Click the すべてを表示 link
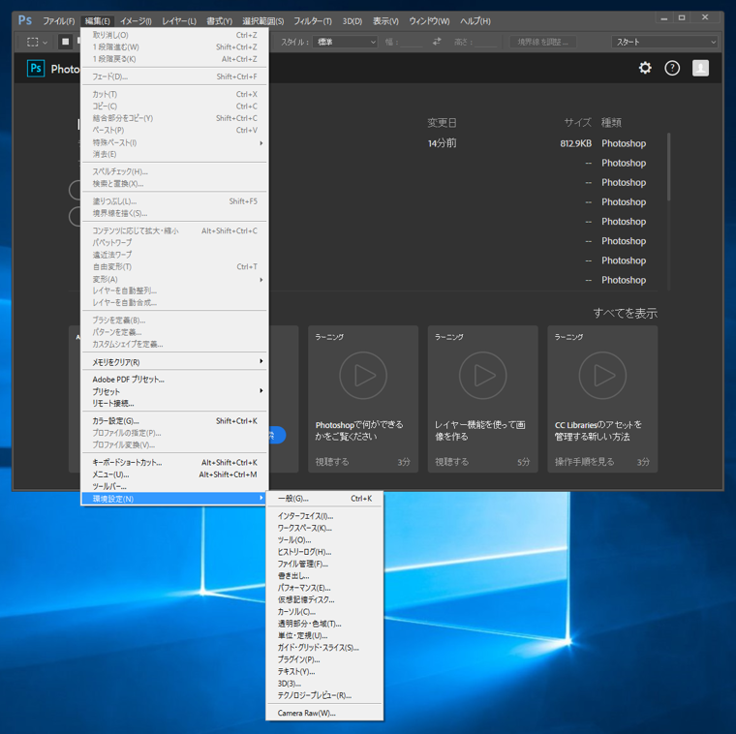The width and height of the screenshot is (736, 734). coord(625,313)
